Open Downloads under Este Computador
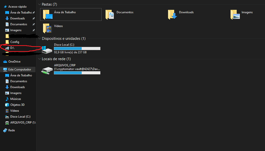This screenshot has width=265, height=151. click(x=18, y=87)
